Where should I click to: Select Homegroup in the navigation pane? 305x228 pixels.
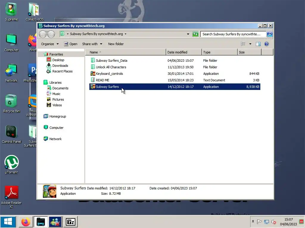pyautogui.click(x=57, y=116)
